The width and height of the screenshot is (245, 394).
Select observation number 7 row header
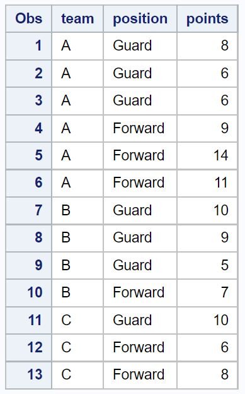28,210
